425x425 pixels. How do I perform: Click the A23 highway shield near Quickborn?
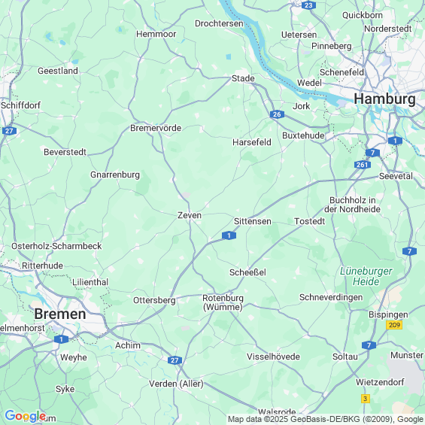(308, 5)
